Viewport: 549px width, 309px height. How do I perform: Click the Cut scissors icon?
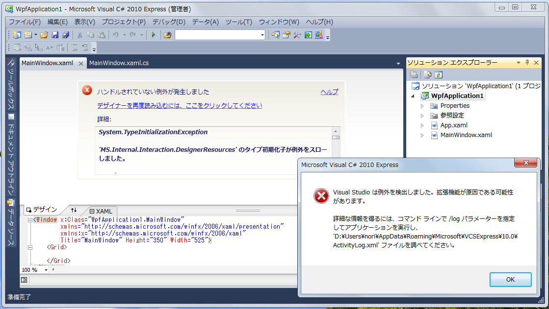click(x=80, y=35)
